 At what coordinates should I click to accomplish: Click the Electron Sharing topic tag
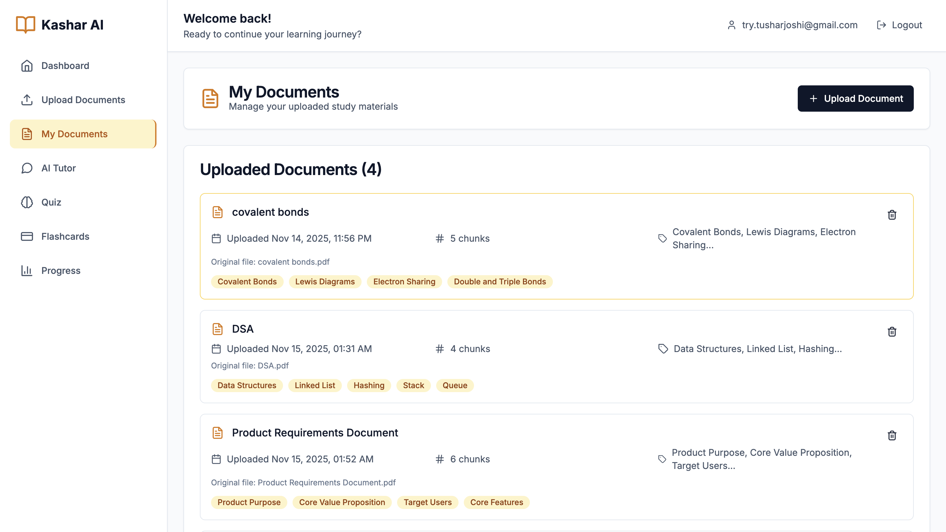[404, 282]
